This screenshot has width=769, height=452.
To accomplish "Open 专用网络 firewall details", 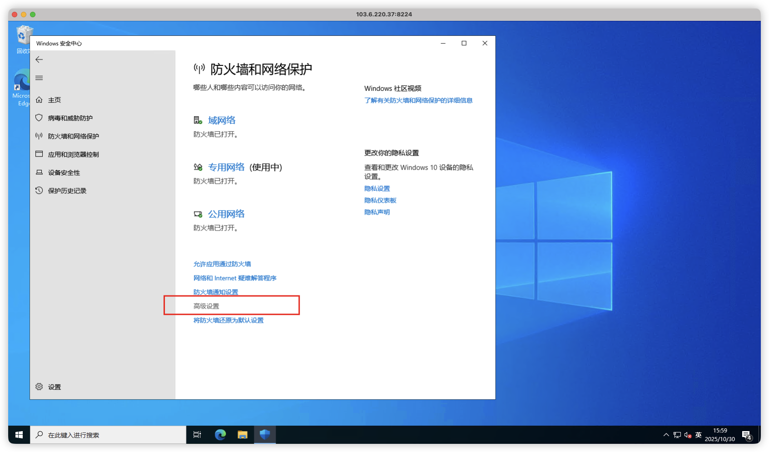I will (226, 167).
